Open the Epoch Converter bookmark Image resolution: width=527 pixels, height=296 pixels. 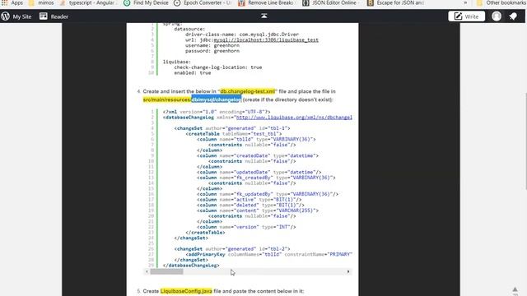click(203, 2)
